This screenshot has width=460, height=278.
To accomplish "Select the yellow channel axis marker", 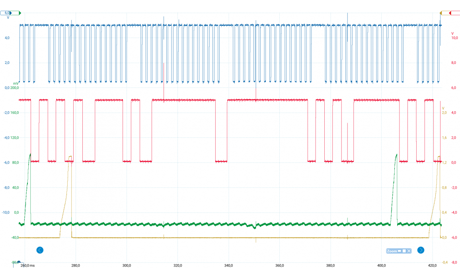I will [441, 13].
